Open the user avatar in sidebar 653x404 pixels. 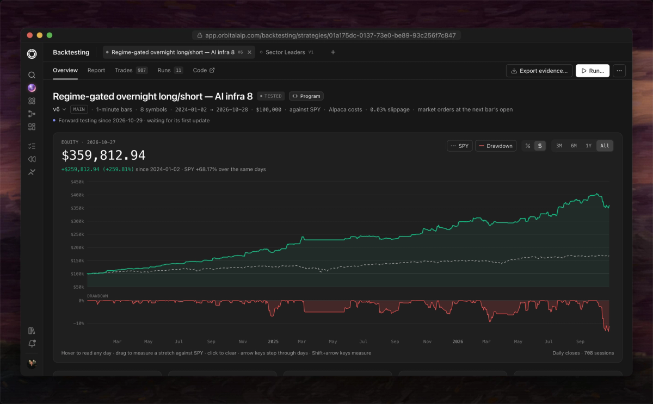click(x=32, y=363)
